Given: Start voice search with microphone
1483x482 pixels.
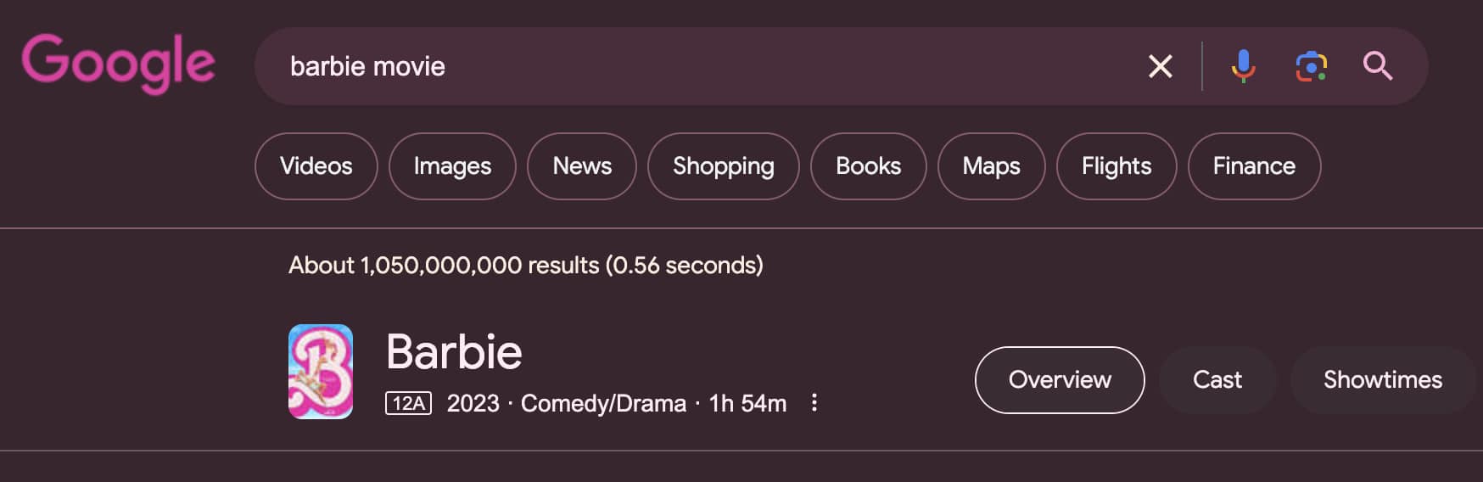Looking at the screenshot, I should [1243, 66].
